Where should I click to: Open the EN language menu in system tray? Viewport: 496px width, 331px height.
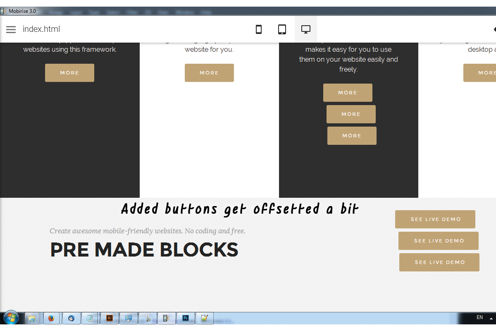tap(480, 317)
